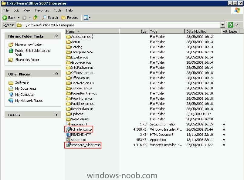Select the Updates folder icon
Screen dimensions: 244x180
(68, 114)
